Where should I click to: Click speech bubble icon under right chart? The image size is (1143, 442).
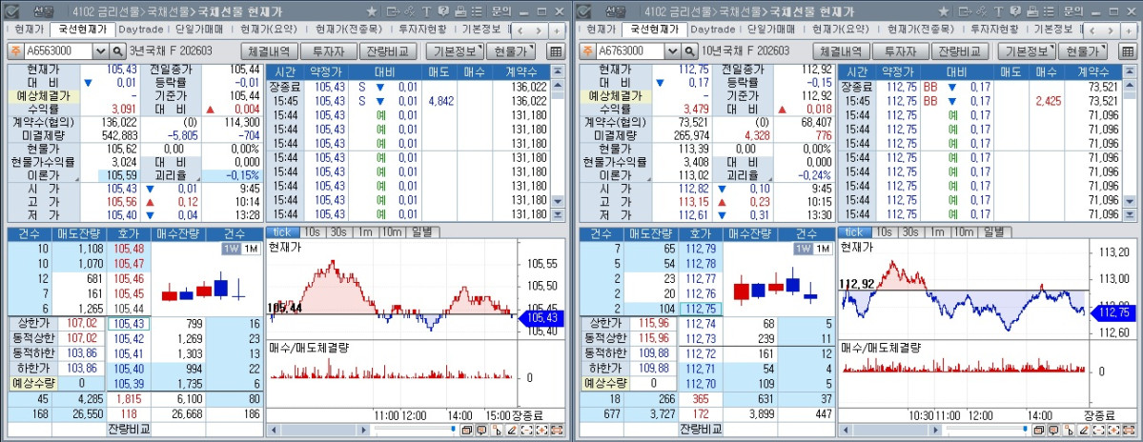(x=1053, y=430)
